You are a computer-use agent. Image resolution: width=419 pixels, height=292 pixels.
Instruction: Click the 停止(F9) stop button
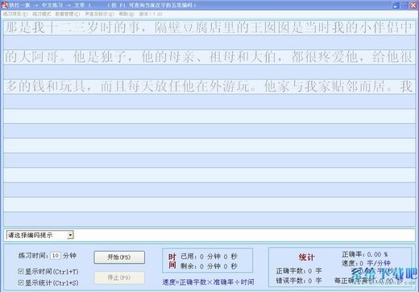click(x=119, y=278)
